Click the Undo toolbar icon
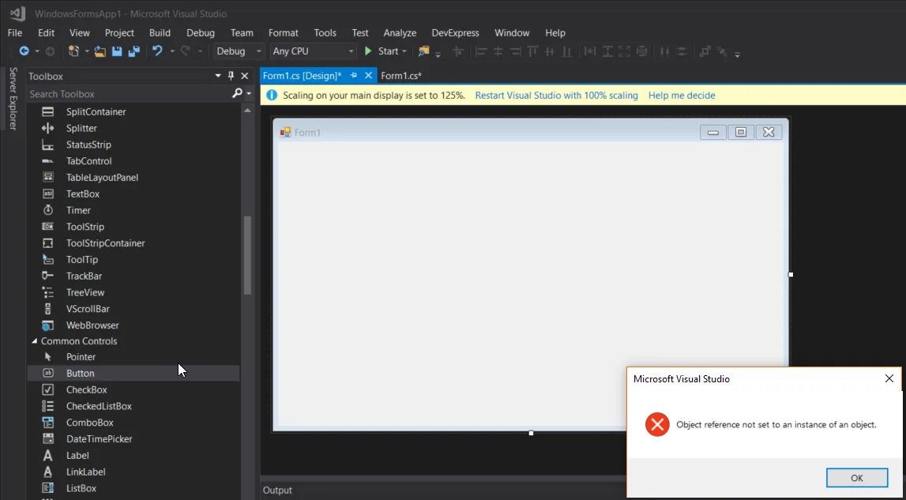Screen dimensions: 906x500 157,51
